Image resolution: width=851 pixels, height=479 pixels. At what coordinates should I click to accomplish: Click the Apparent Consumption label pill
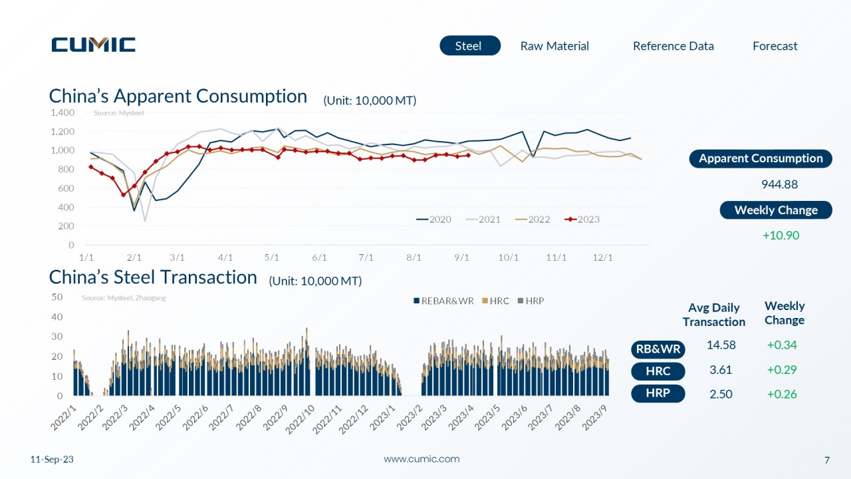click(x=761, y=158)
